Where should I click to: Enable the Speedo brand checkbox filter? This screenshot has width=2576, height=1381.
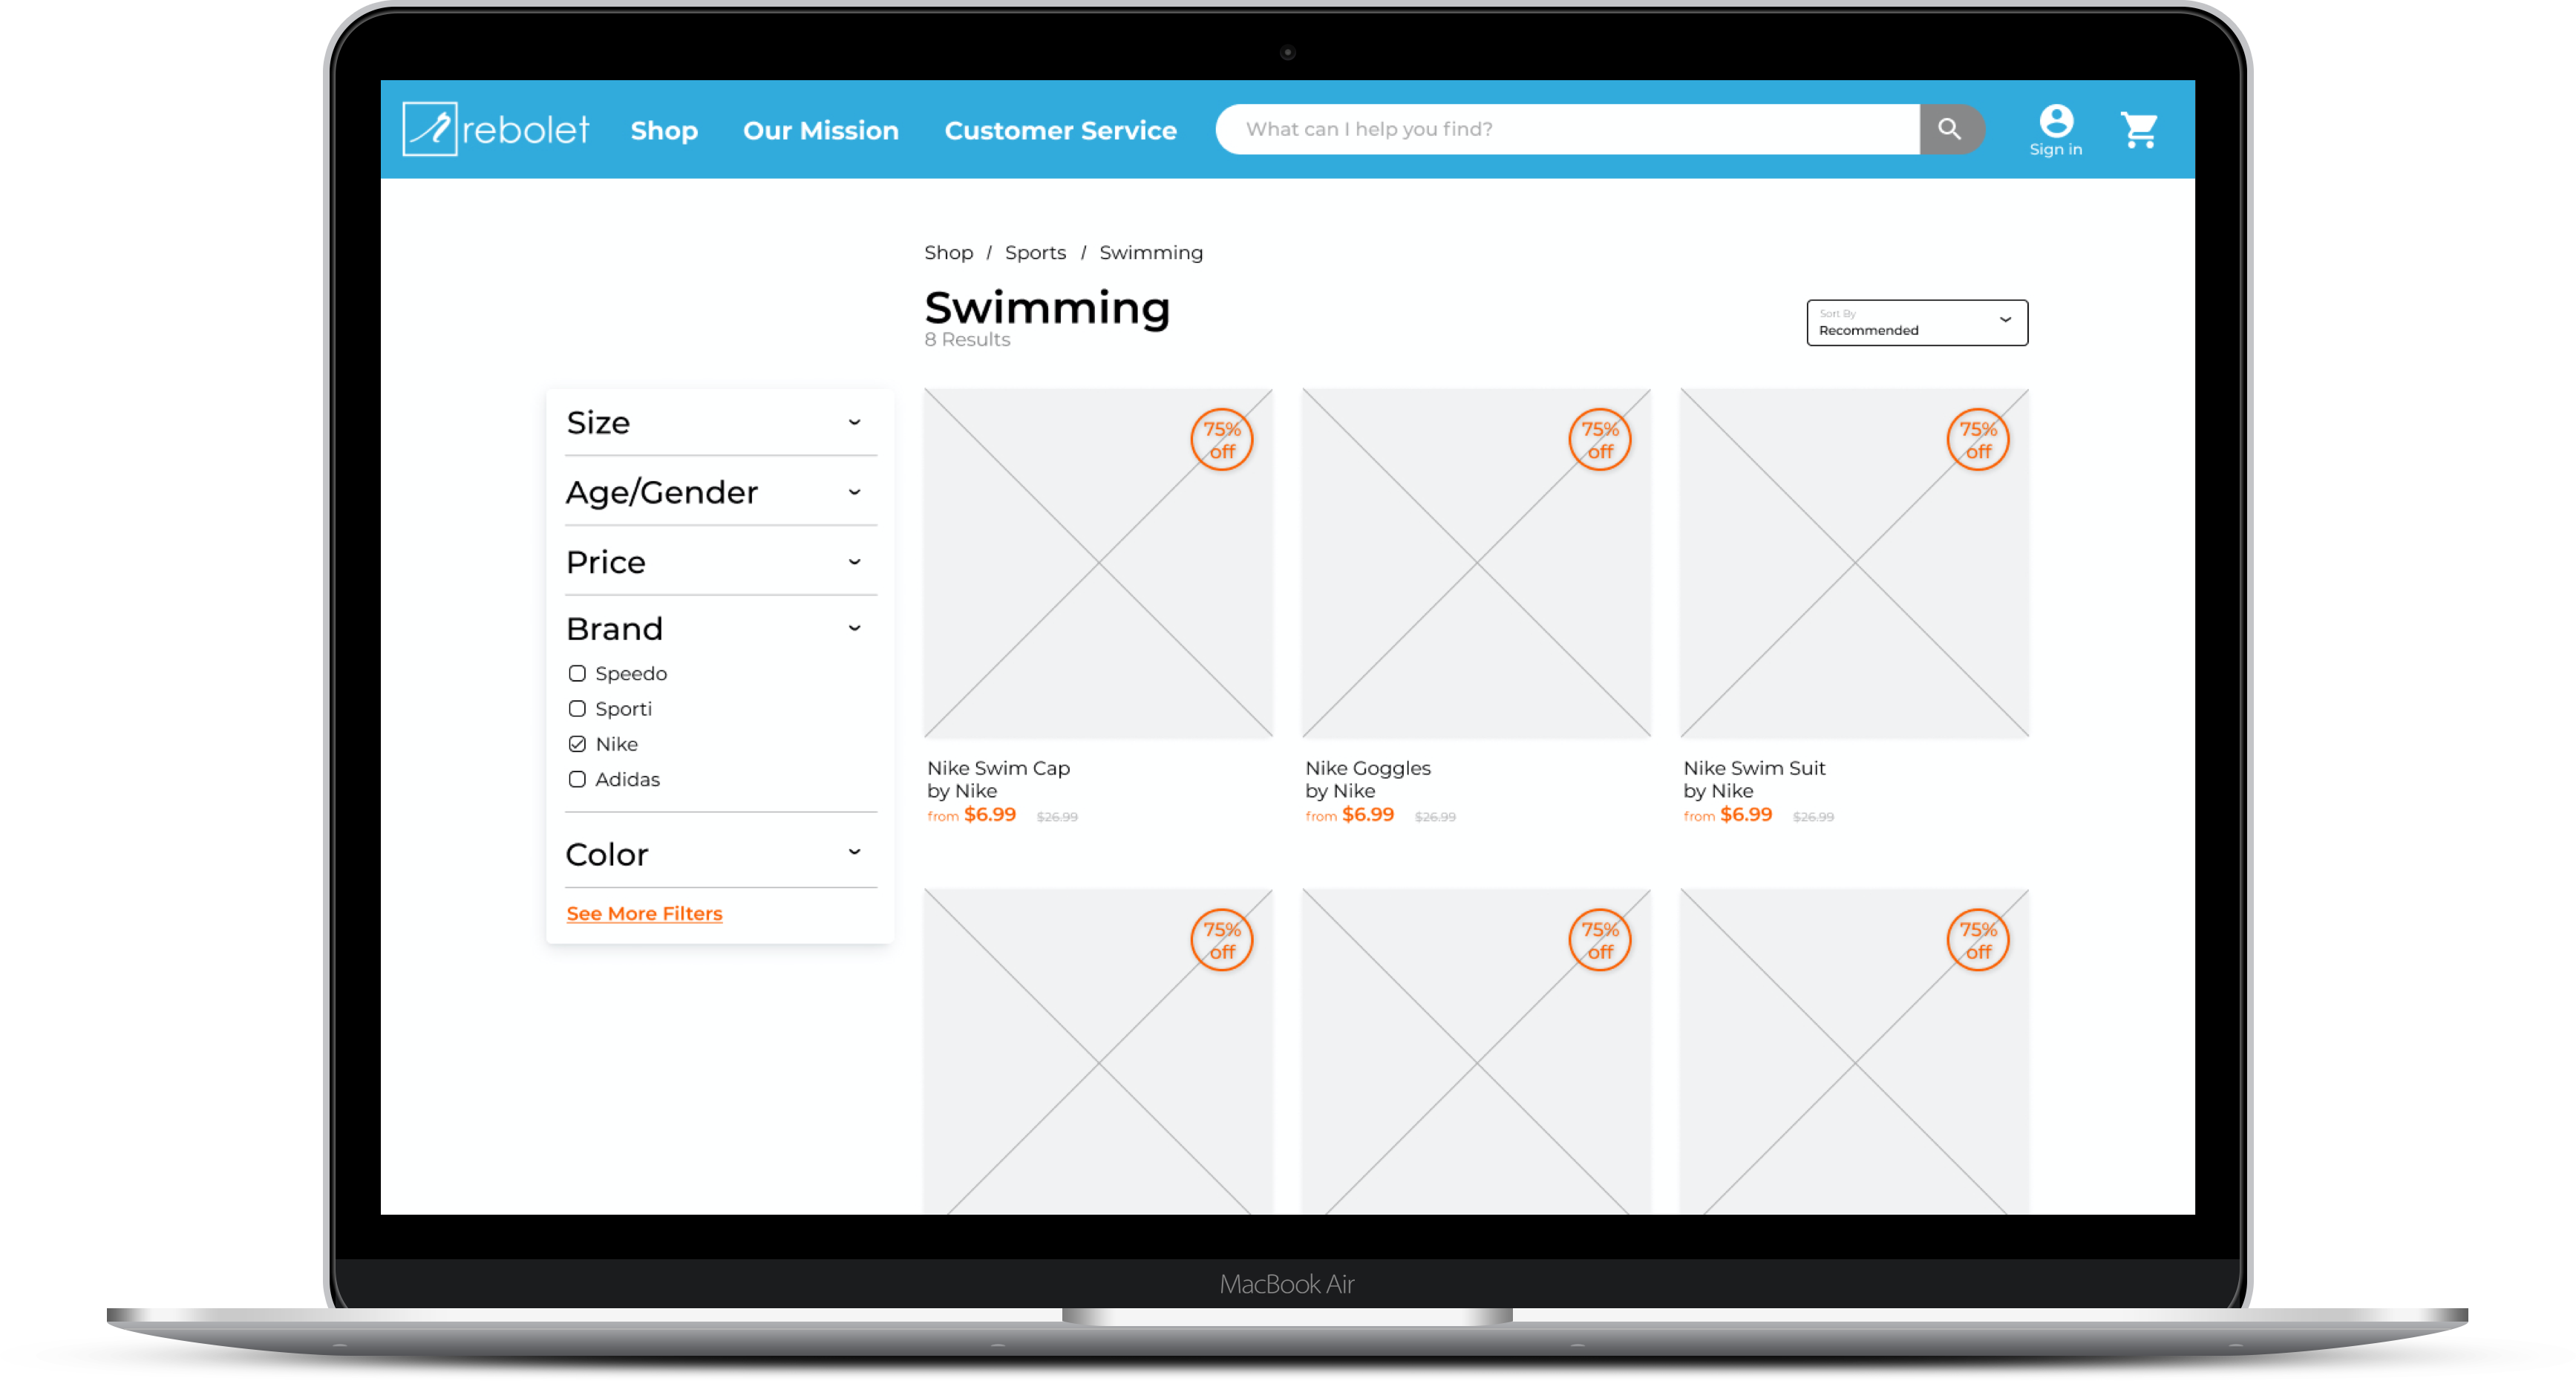pyautogui.click(x=578, y=673)
